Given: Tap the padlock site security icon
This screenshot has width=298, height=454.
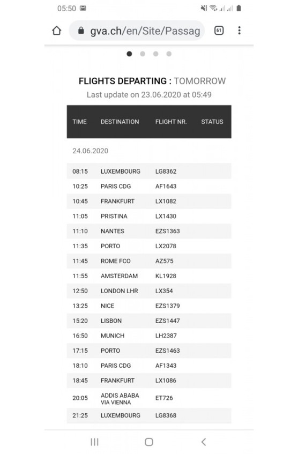Looking at the screenshot, I should [81, 31].
